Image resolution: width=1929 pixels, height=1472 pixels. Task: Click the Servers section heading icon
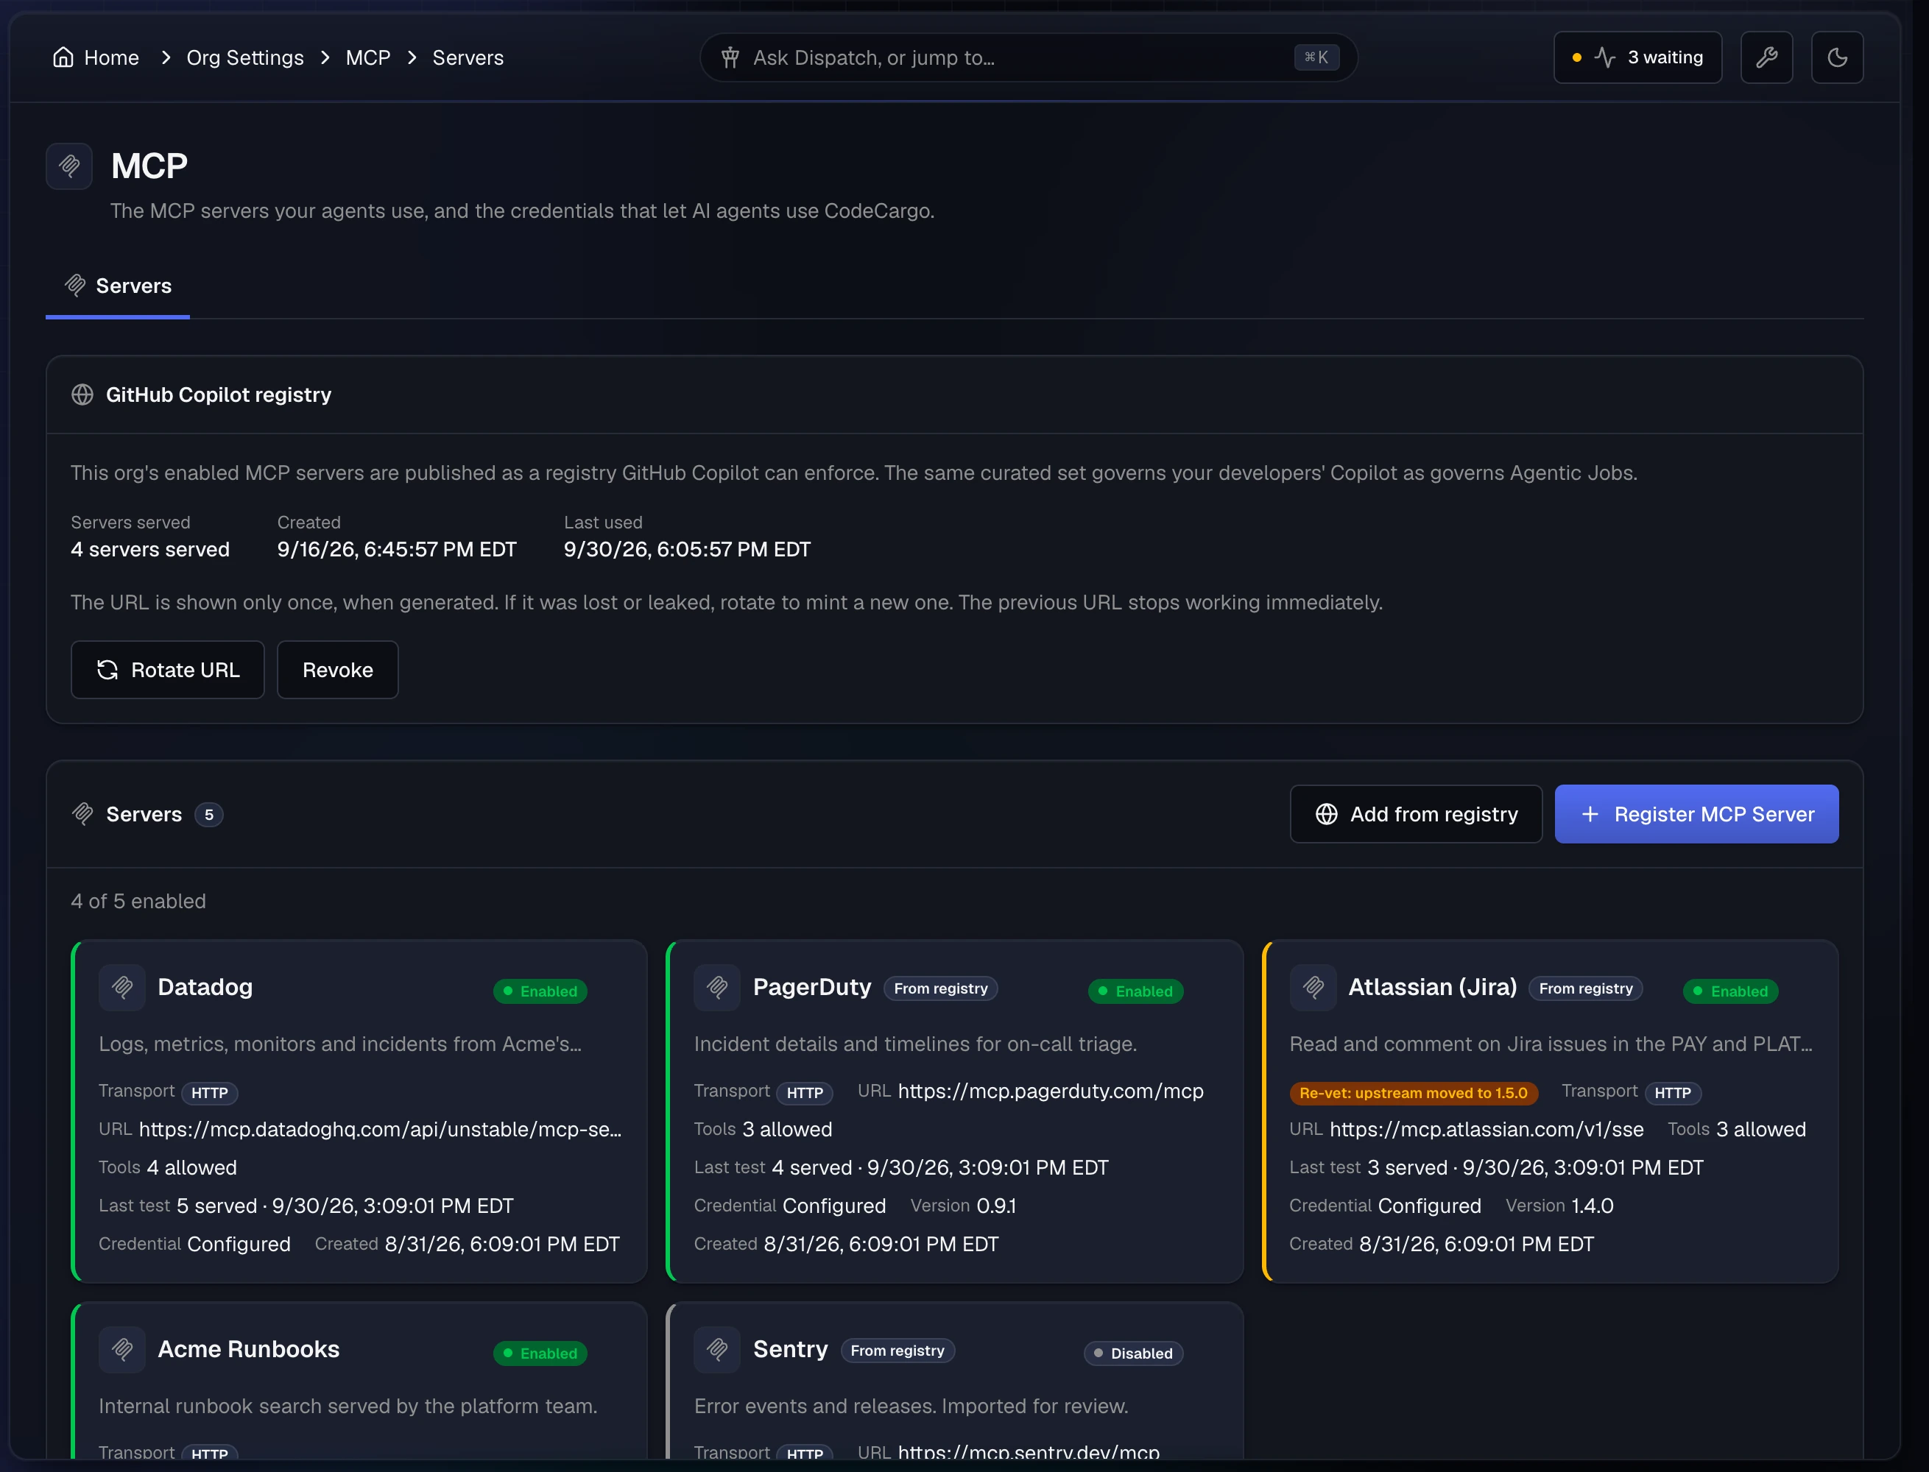[82, 814]
